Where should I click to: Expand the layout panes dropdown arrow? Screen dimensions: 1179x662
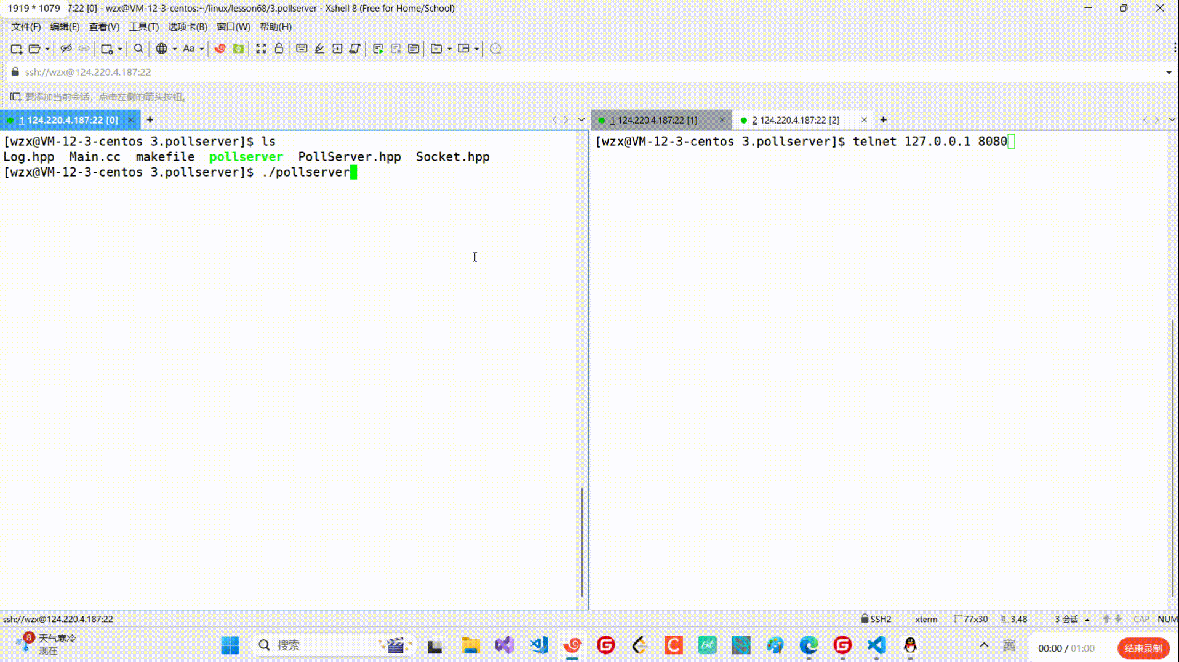[477, 49]
